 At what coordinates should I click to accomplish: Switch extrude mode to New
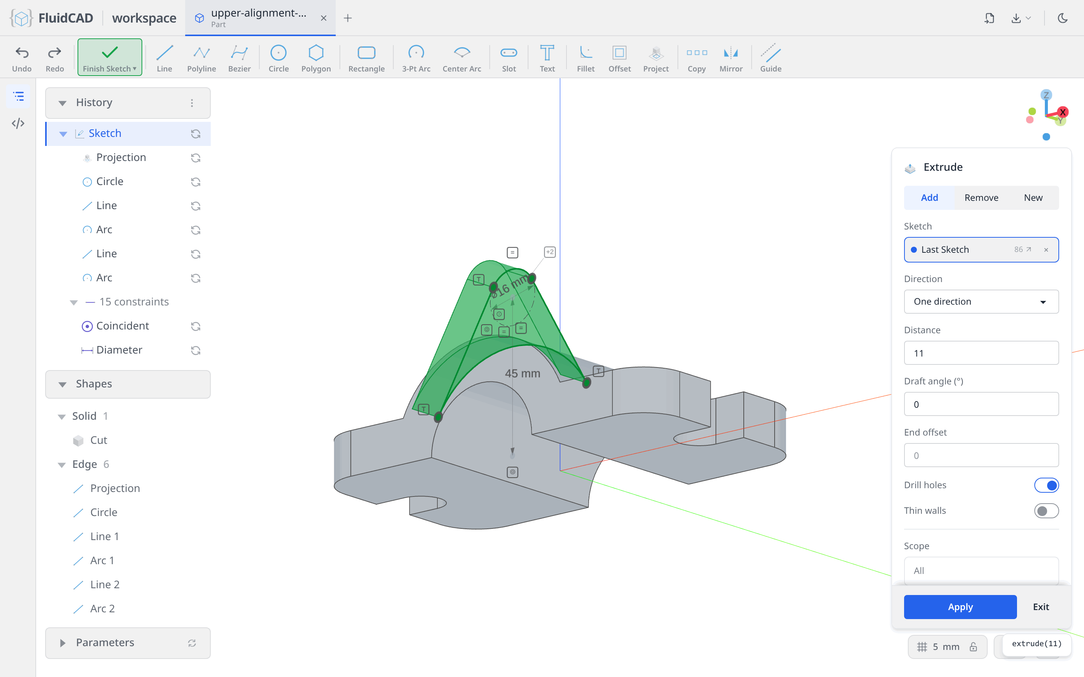(x=1033, y=197)
